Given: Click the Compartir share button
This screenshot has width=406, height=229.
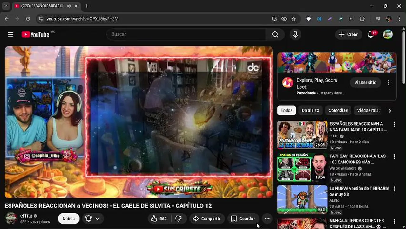Looking at the screenshot, I should click(207, 219).
